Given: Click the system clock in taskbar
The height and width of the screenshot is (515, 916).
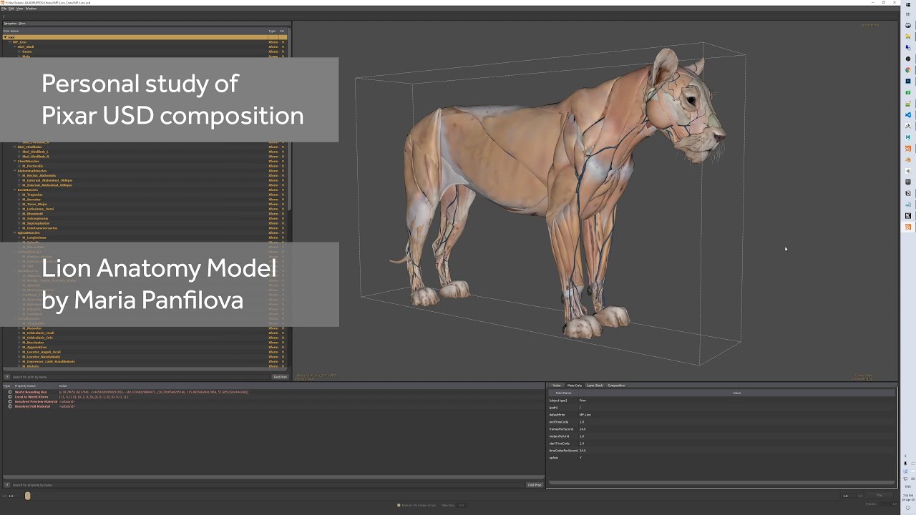Looking at the screenshot, I should pos(908,496).
